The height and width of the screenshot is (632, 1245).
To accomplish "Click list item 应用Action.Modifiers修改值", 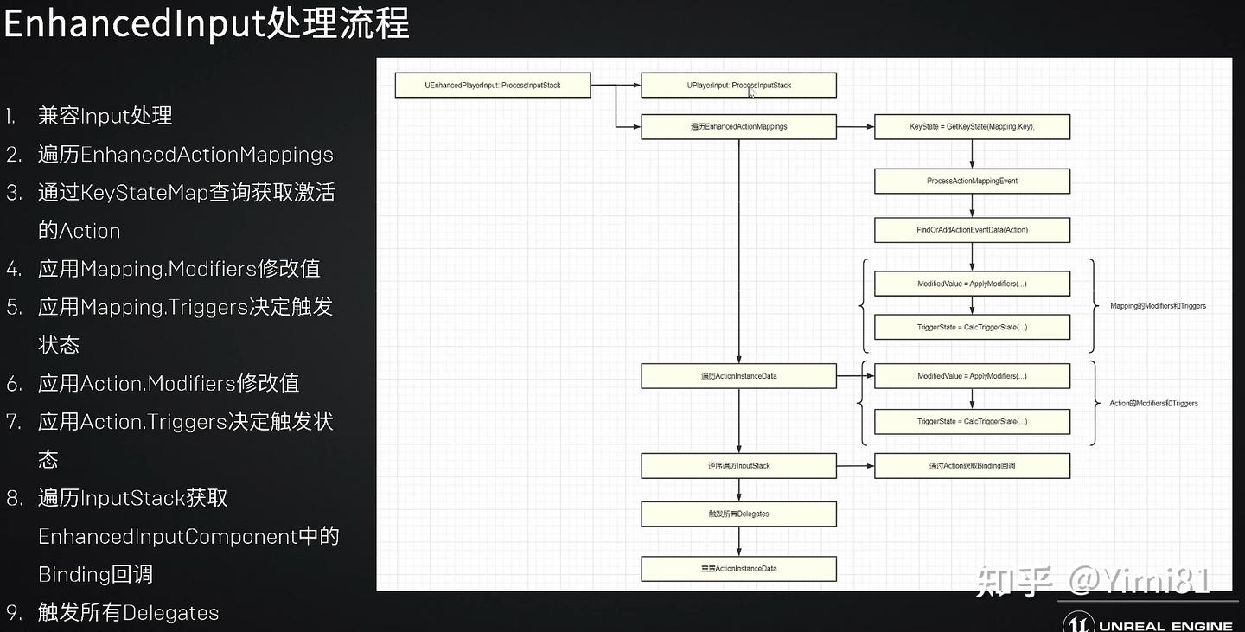I will coord(169,383).
